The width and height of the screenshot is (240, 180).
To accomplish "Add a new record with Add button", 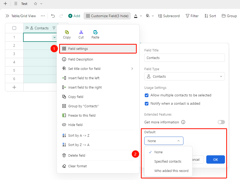I will pyautogui.click(x=74, y=16).
